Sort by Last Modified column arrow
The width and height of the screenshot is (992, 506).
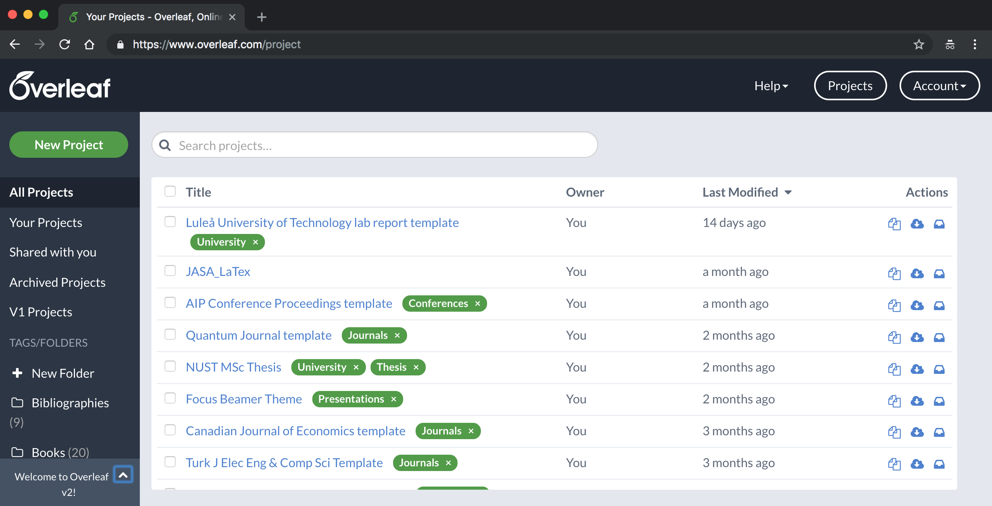point(788,192)
